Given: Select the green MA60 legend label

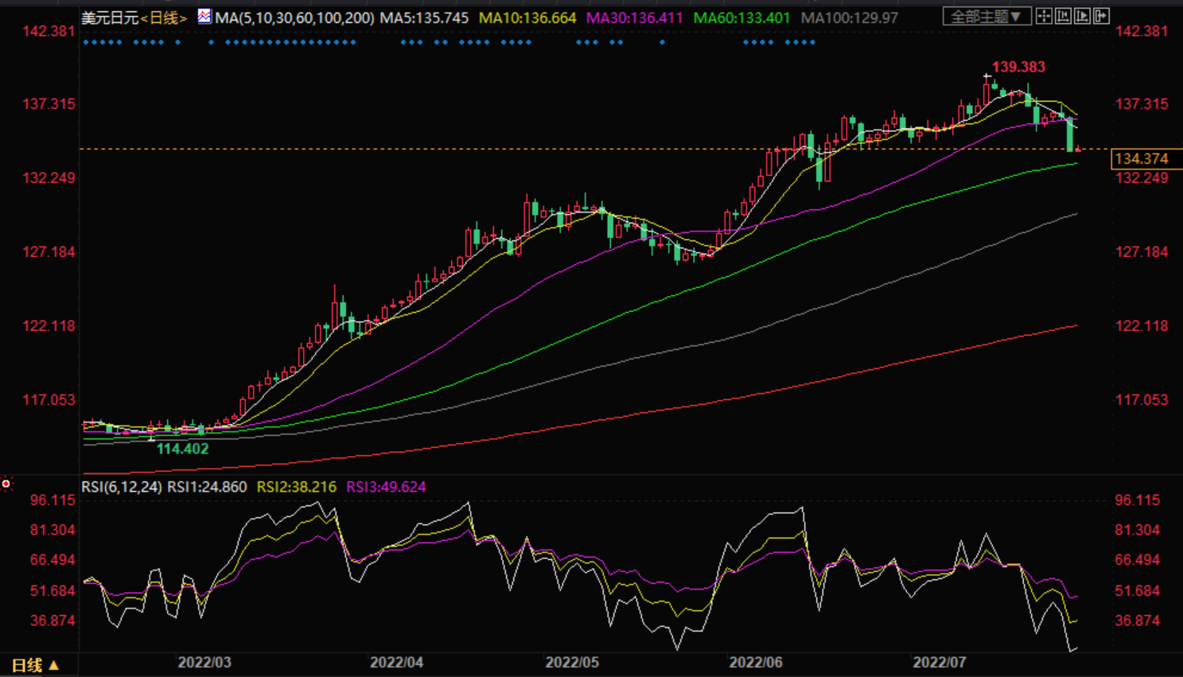Looking at the screenshot, I should tap(741, 18).
